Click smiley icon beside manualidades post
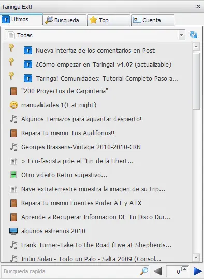The image size is (204, 279). coord(13,105)
